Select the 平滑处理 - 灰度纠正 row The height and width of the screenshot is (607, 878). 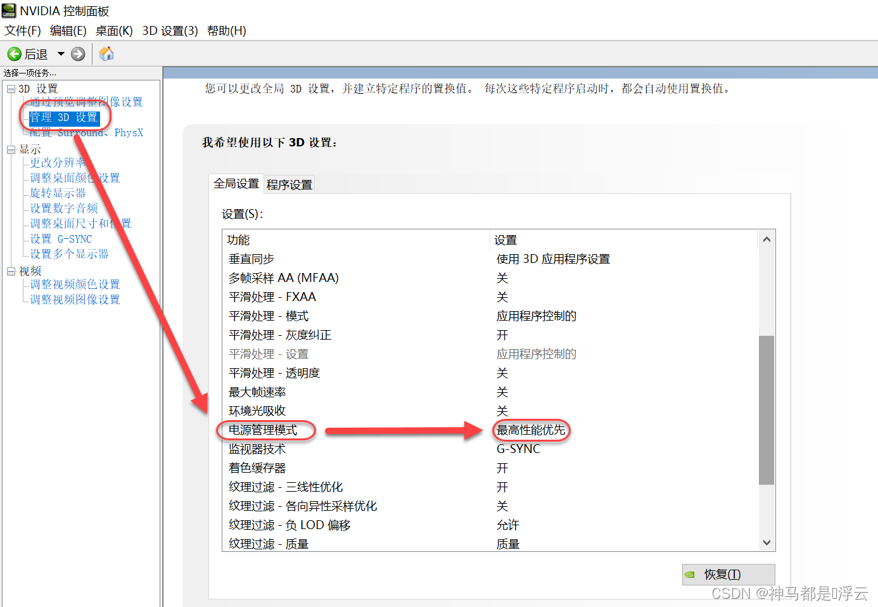point(490,335)
